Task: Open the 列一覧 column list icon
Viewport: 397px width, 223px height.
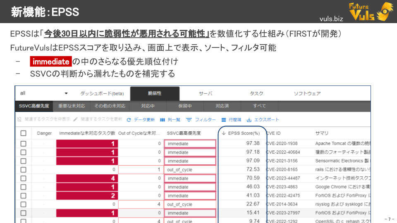Action: 163,120
